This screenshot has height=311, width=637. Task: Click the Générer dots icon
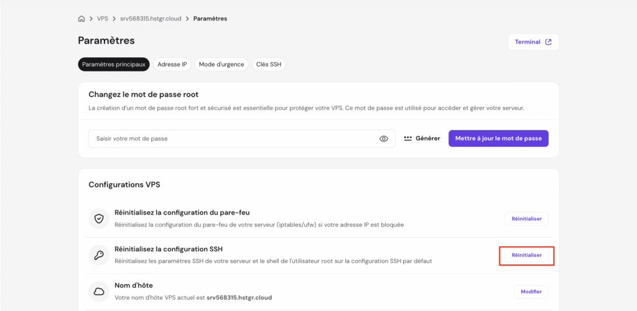click(x=408, y=139)
